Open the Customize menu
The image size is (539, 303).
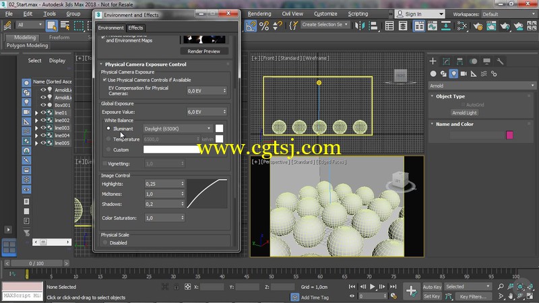click(325, 13)
